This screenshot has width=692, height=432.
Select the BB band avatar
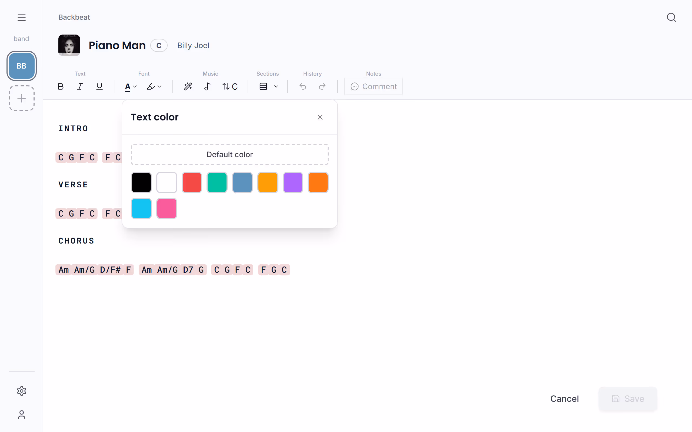[21, 66]
